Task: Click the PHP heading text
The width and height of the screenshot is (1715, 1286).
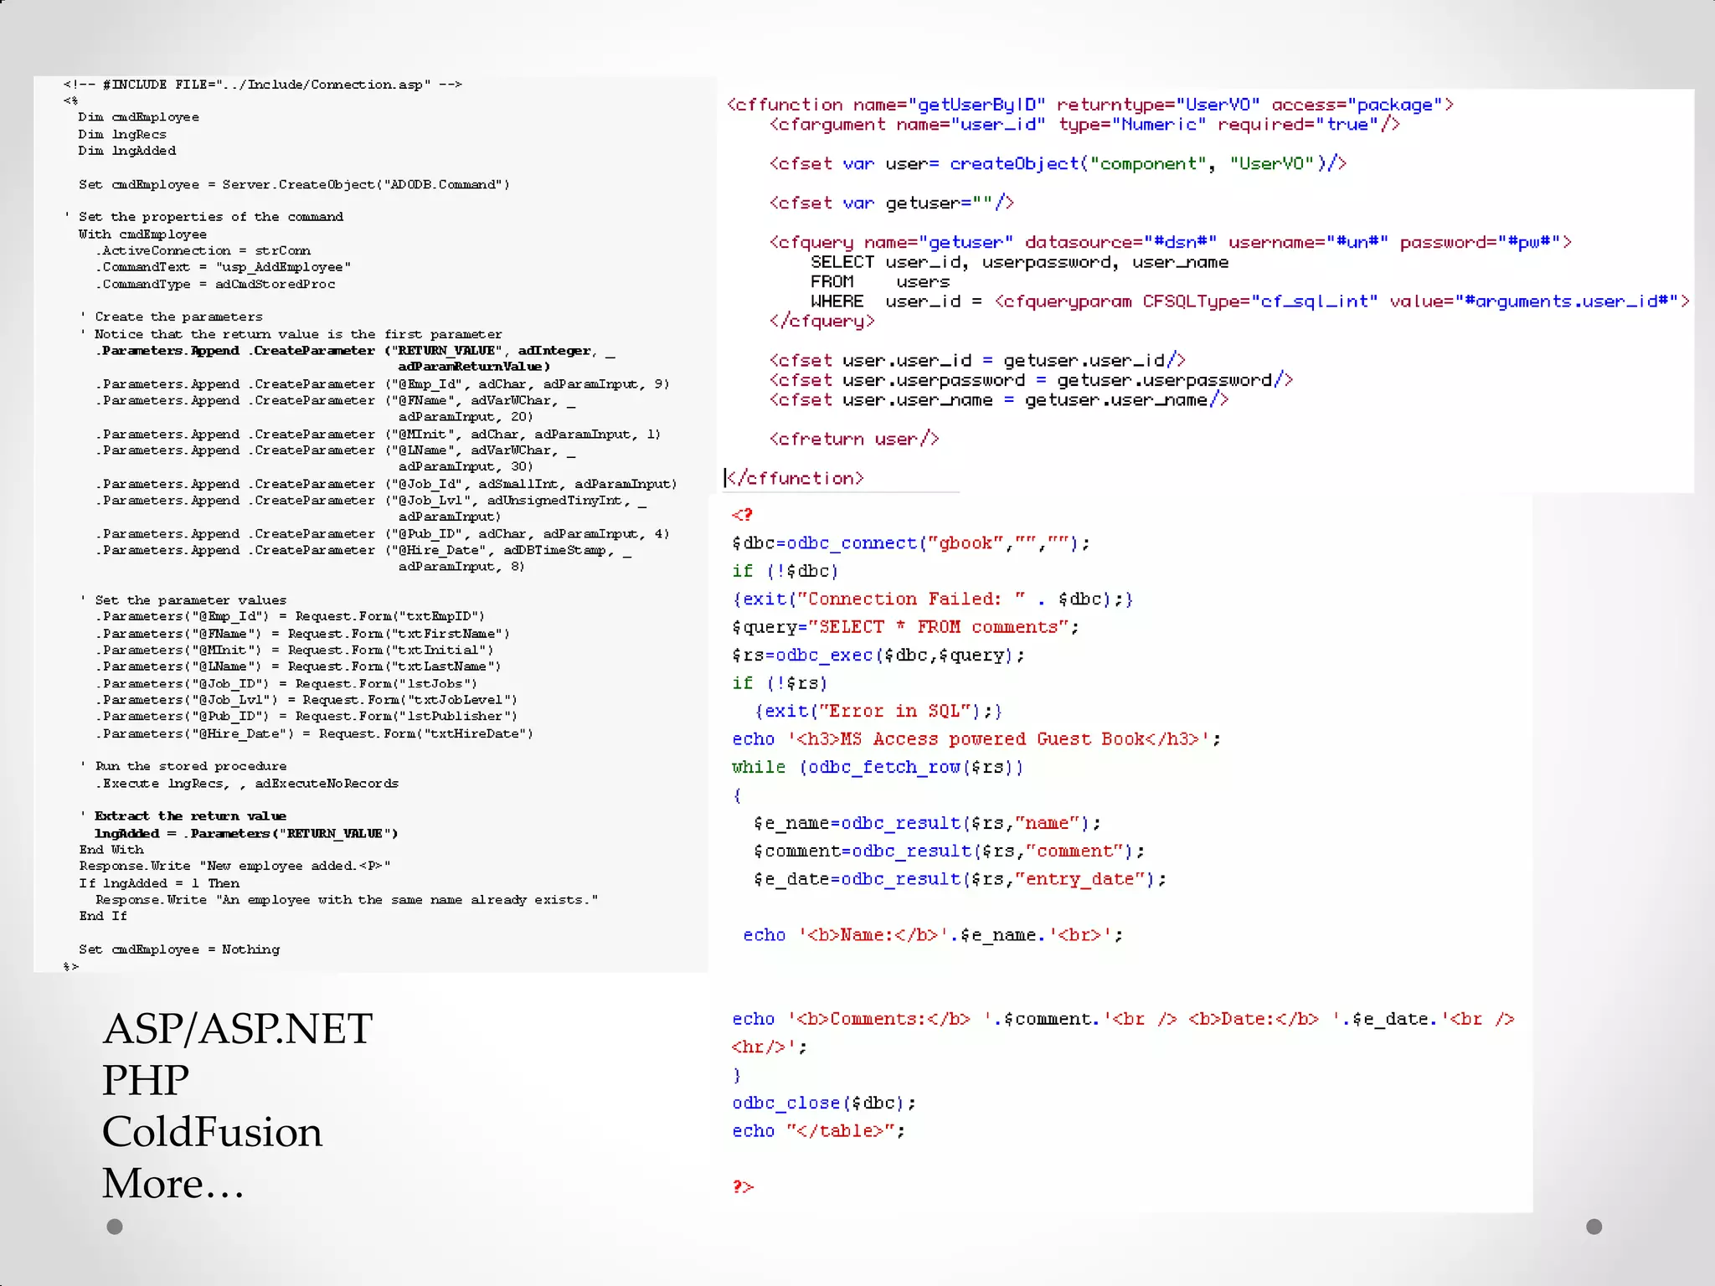Action: coord(146,1080)
